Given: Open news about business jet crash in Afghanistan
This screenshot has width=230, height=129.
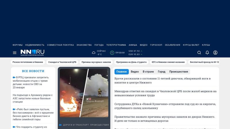Looking at the screenshot, I should click(33, 114).
